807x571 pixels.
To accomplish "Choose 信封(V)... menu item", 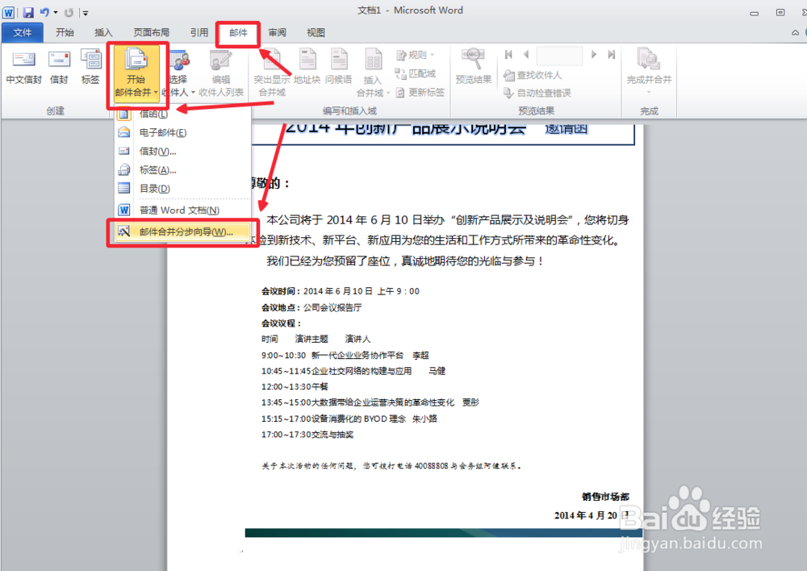I will (182, 152).
